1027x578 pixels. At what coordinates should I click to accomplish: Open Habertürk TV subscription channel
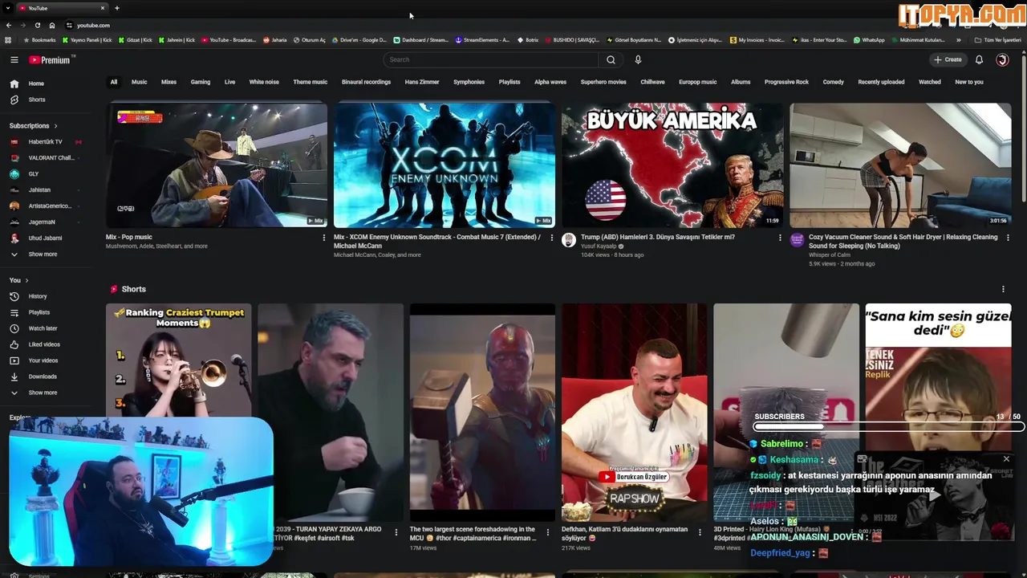click(45, 142)
